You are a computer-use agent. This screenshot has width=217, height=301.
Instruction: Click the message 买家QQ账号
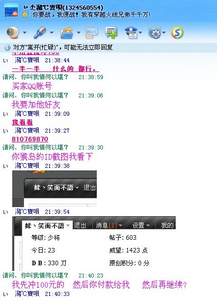[32, 86]
